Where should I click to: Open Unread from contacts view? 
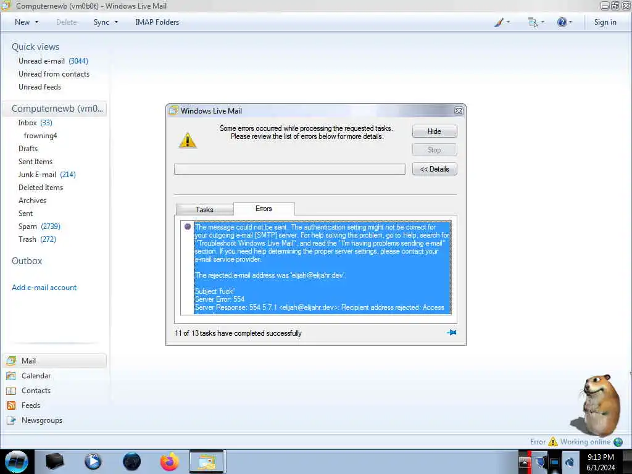click(54, 74)
